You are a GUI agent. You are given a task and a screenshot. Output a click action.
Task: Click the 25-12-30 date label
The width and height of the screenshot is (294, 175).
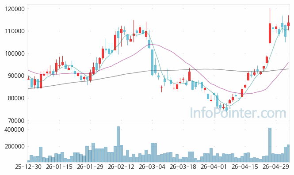point(28,167)
